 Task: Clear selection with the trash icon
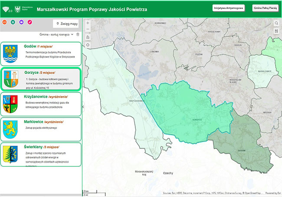tap(78, 34)
